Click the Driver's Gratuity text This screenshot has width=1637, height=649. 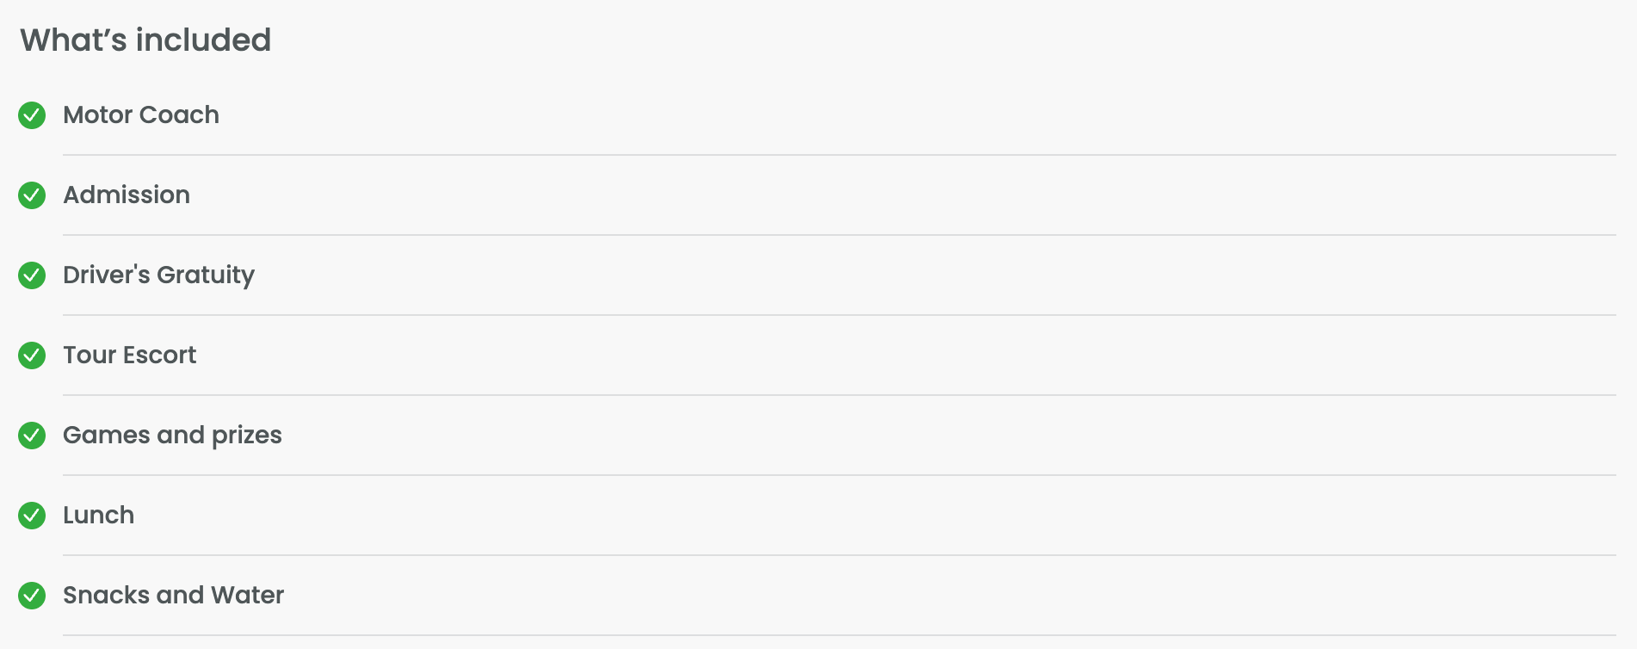click(x=158, y=275)
